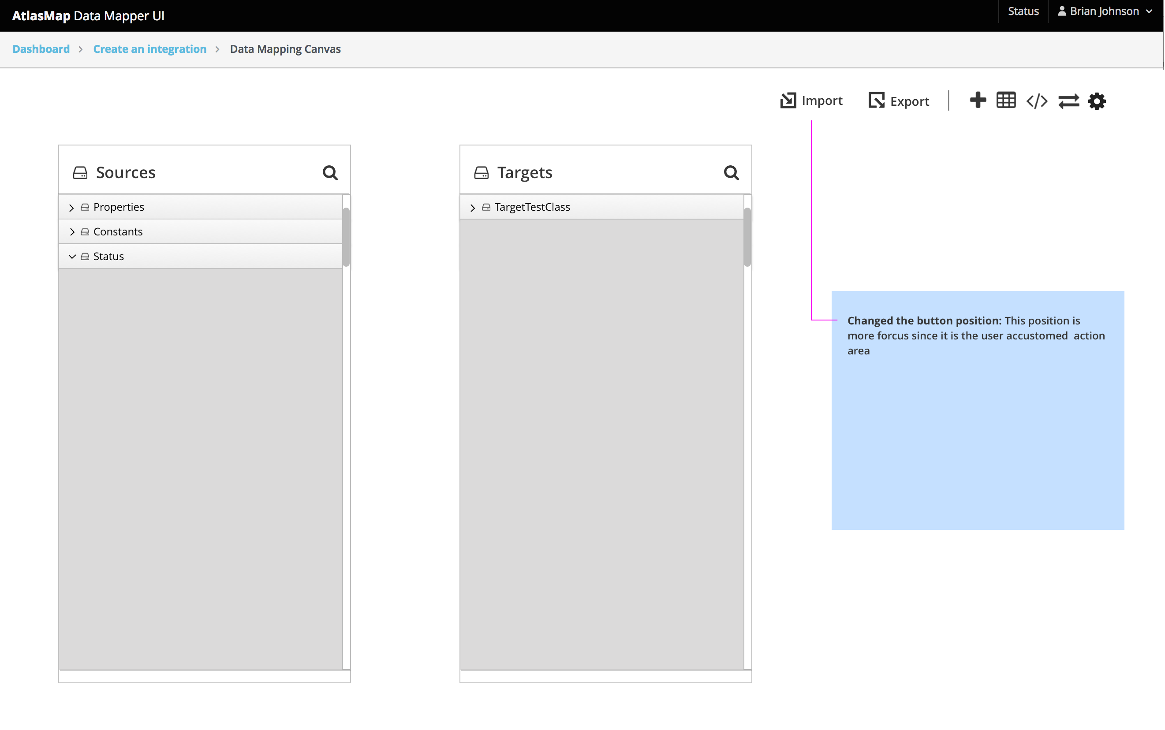
Task: Select Status in the top menu bar
Action: point(1023,11)
